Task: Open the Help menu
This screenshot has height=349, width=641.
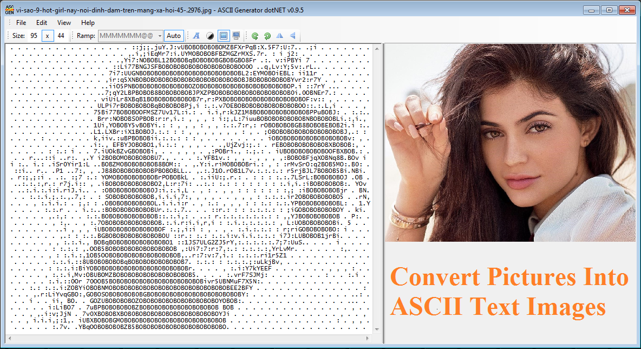Action: pyautogui.click(x=88, y=23)
